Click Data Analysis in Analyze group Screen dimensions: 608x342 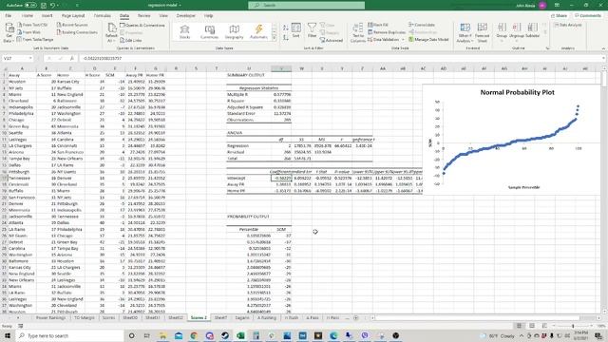[568, 25]
